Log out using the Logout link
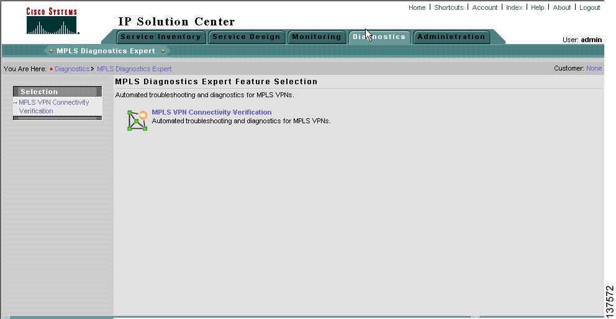The width and height of the screenshot is (616, 319). [590, 7]
